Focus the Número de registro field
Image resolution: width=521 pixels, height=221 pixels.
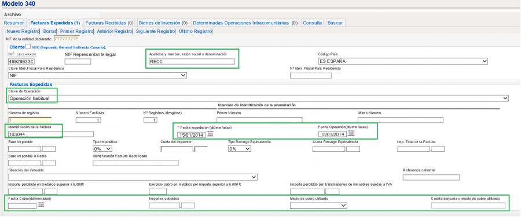click(x=30, y=120)
